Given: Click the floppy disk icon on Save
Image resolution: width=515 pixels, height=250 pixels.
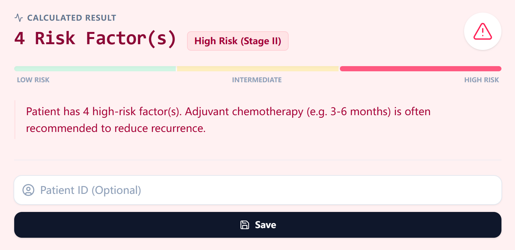Looking at the screenshot, I should click(x=245, y=225).
